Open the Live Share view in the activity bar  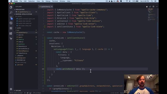point(11,33)
